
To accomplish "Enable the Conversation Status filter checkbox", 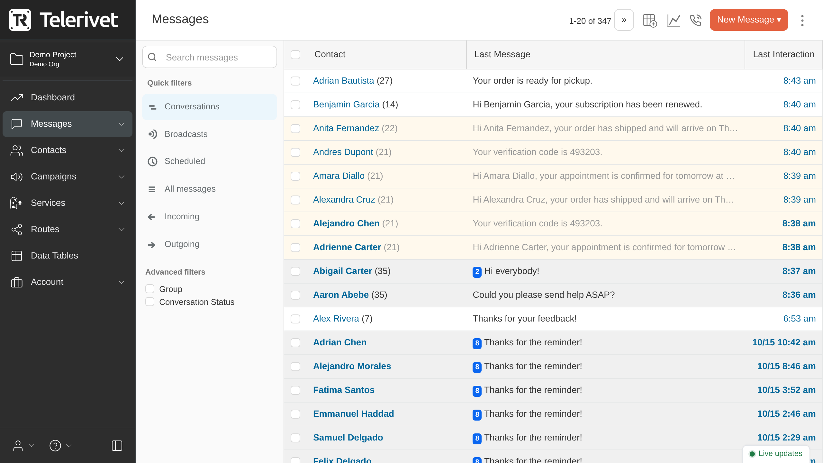I will click(150, 302).
